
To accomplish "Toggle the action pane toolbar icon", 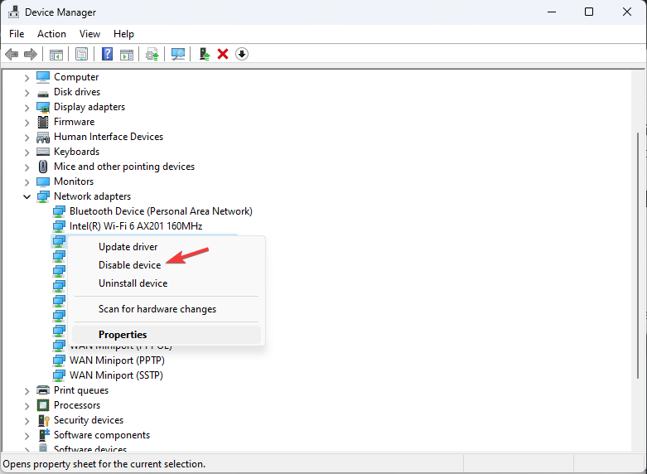I will click(127, 54).
